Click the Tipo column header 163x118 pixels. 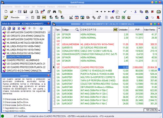point(58,30)
